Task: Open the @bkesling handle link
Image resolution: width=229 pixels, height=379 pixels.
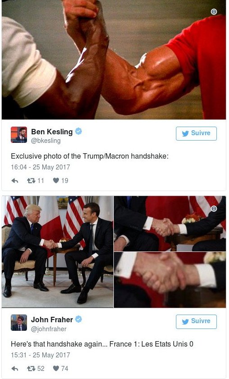Action: coord(46,141)
